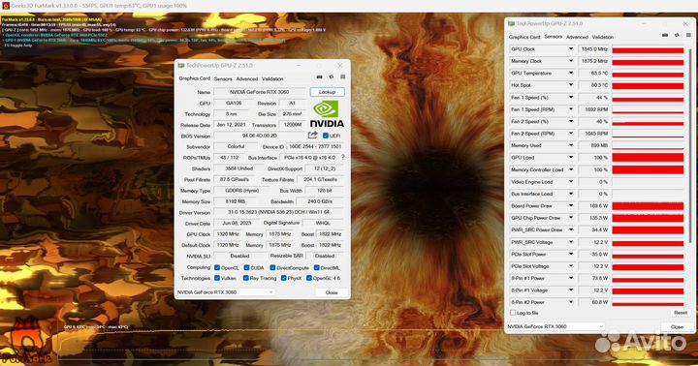
Task: Open Hot Spot sensor dropdown arrow
Action: 571,85
